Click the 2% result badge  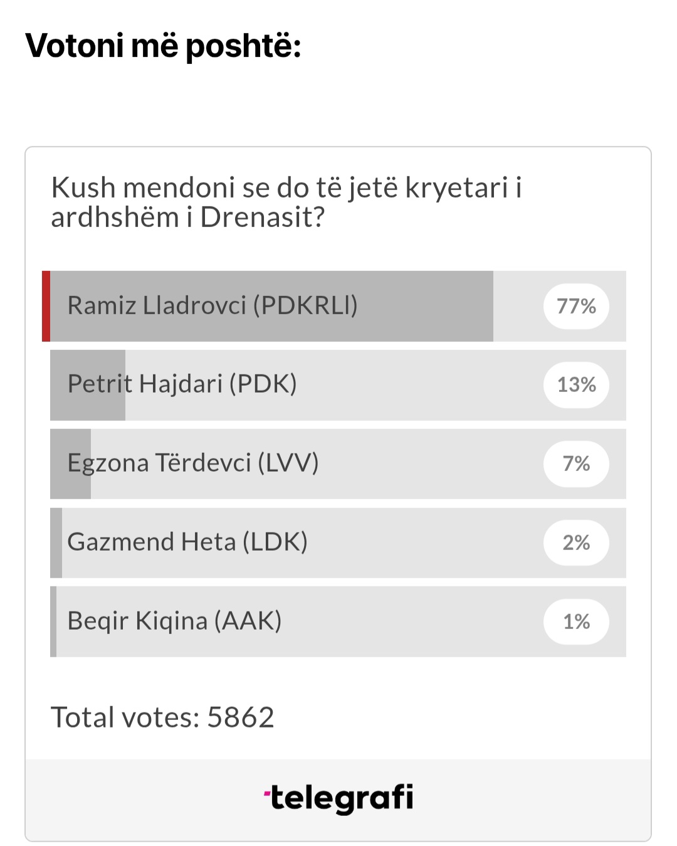click(x=576, y=543)
